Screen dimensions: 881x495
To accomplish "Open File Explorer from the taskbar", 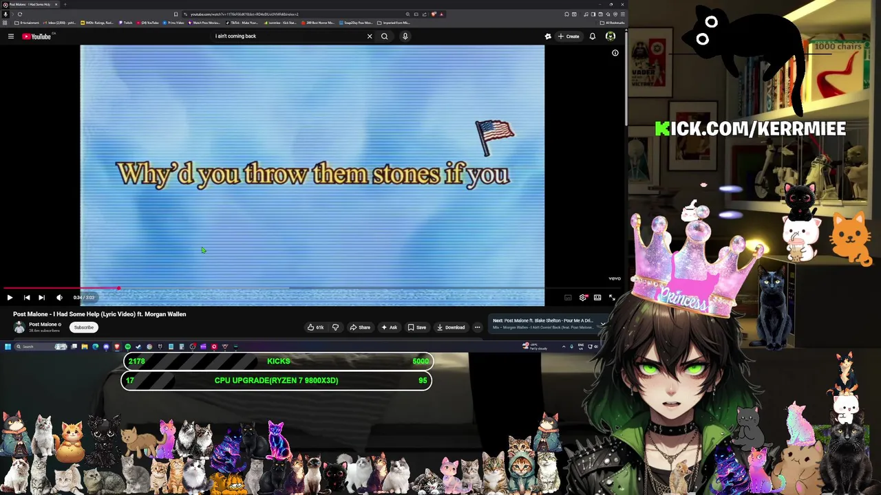I will [85, 346].
